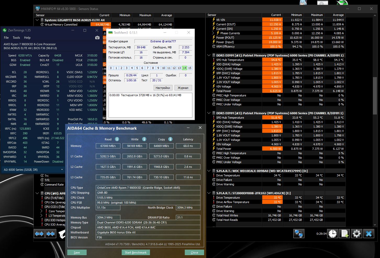The image size is (380, 258).
Task: Click the HWiNFO expand-columns outward arrows button
Action: click(39, 233)
